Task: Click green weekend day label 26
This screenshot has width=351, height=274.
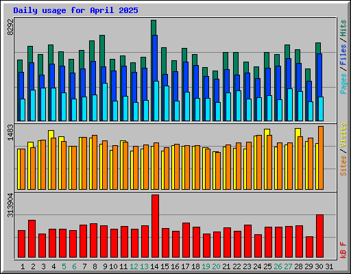Action: point(278,266)
